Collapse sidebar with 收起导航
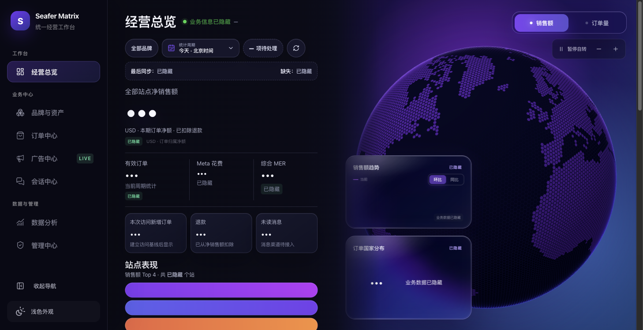The height and width of the screenshot is (330, 643). 53,286
